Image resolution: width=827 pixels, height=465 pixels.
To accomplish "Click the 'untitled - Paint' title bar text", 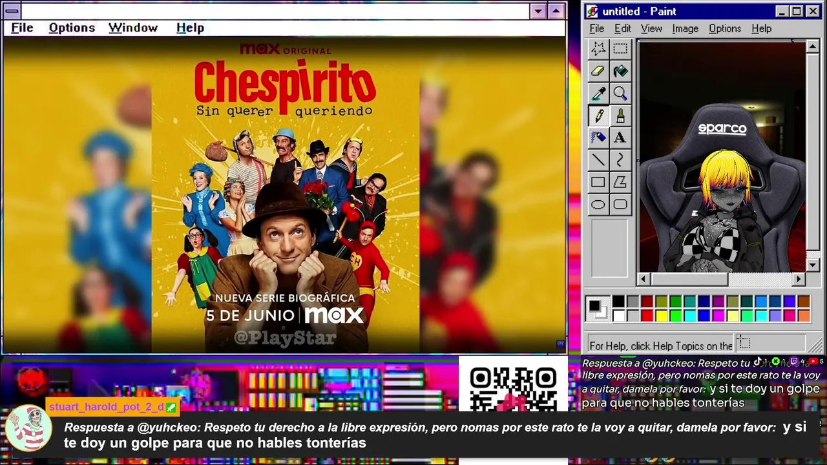I will tap(639, 12).
